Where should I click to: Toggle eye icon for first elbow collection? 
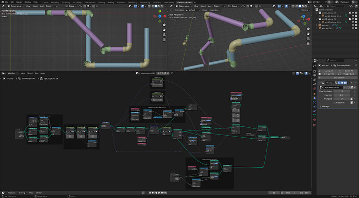coord(353,13)
